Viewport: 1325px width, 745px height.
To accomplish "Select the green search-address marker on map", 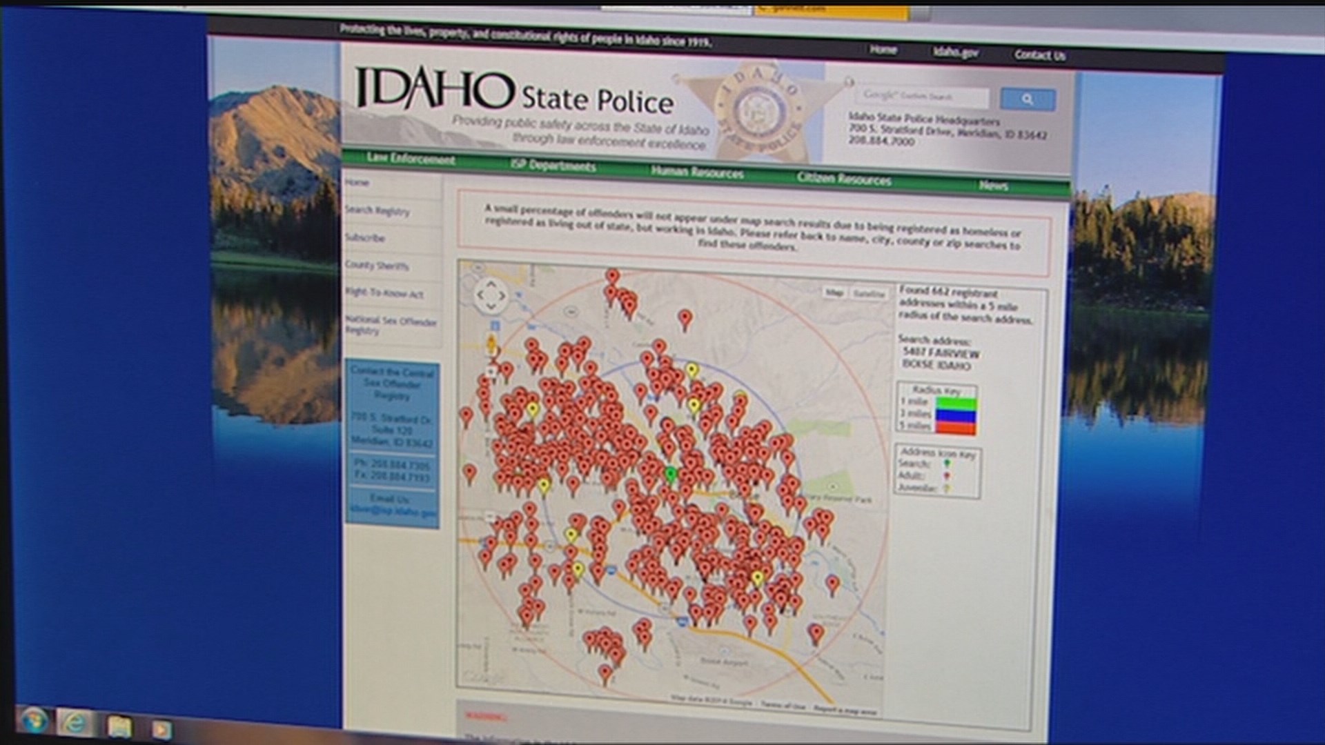I will point(669,476).
